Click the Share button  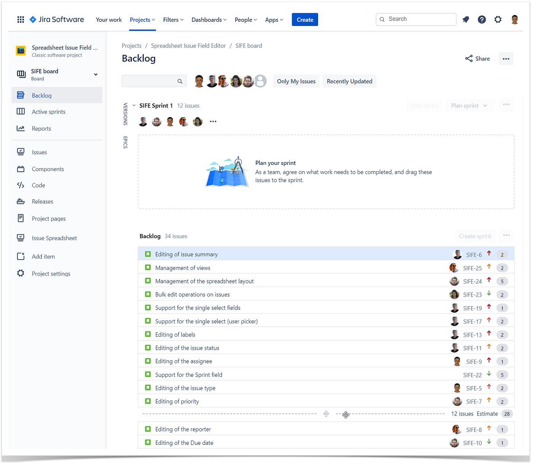tap(478, 58)
